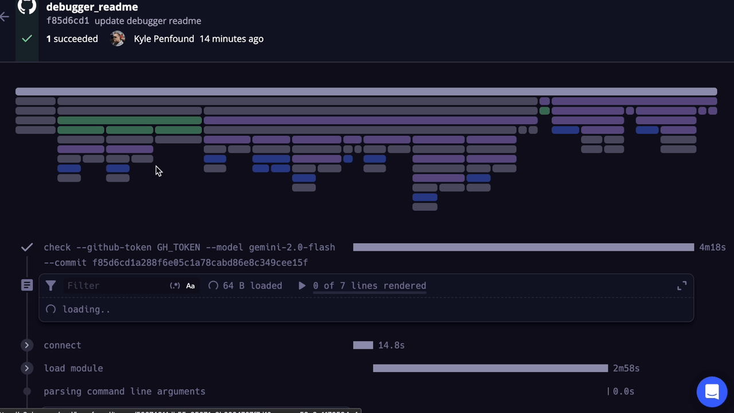
Task: Select the check --github-token command row
Action: click(x=189, y=255)
